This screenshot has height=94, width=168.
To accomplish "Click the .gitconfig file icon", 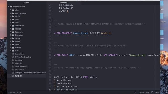I will pyautogui.click(x=13, y=63).
